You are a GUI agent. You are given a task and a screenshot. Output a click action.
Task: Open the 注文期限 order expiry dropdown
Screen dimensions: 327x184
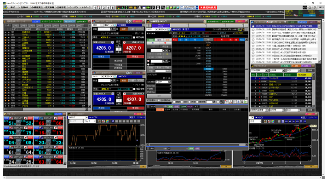(x=163, y=82)
